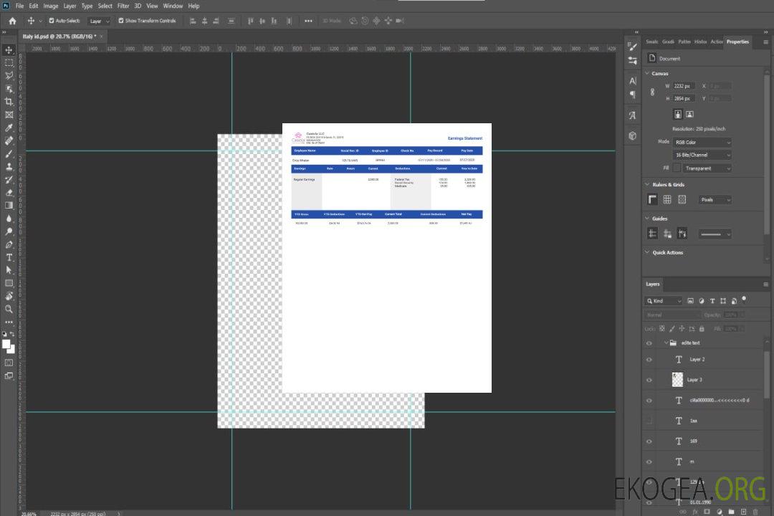Open the Transparent fill dropdown
The image size is (774, 516).
(707, 168)
